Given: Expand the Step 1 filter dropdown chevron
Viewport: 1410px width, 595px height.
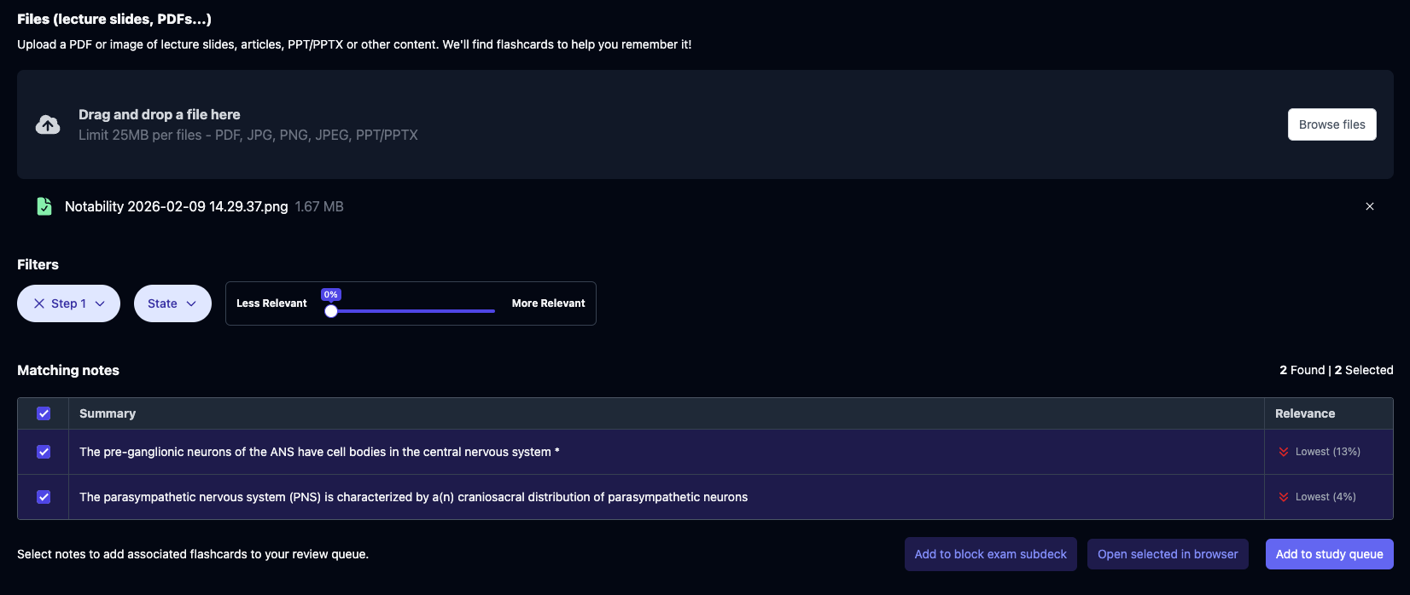Looking at the screenshot, I should (x=100, y=303).
